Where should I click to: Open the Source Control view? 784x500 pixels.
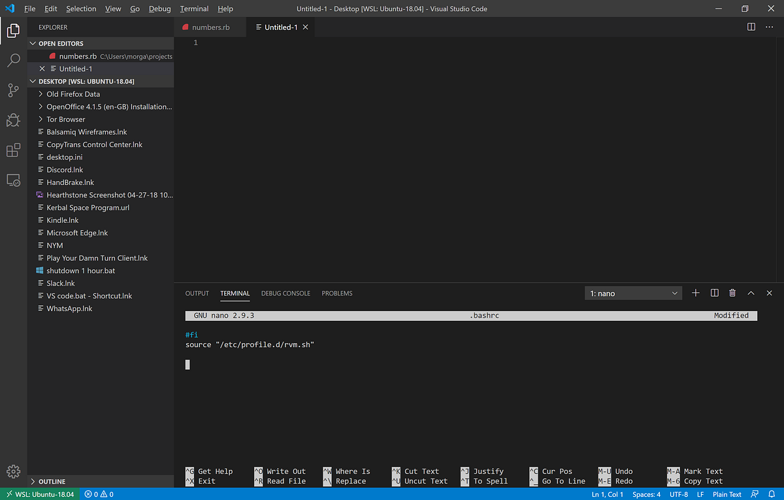point(13,90)
